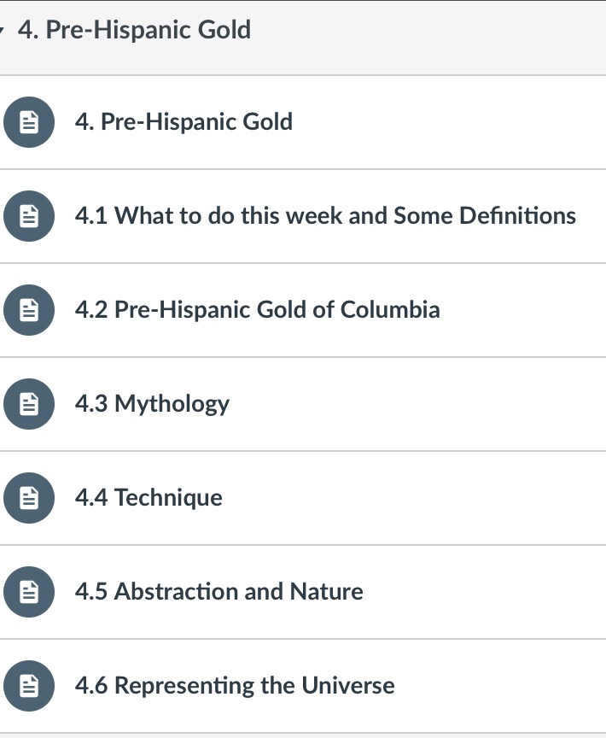The height and width of the screenshot is (738, 606).
Task: Click page icon beside 4.6 Representing the Universe
Action: click(28, 686)
